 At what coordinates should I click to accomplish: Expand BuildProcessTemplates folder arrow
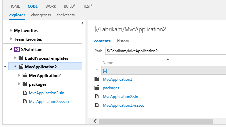[x=15, y=58]
